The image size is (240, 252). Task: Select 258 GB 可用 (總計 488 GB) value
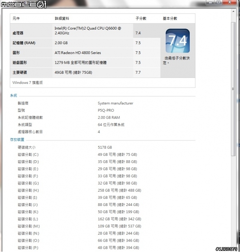tap(119, 191)
